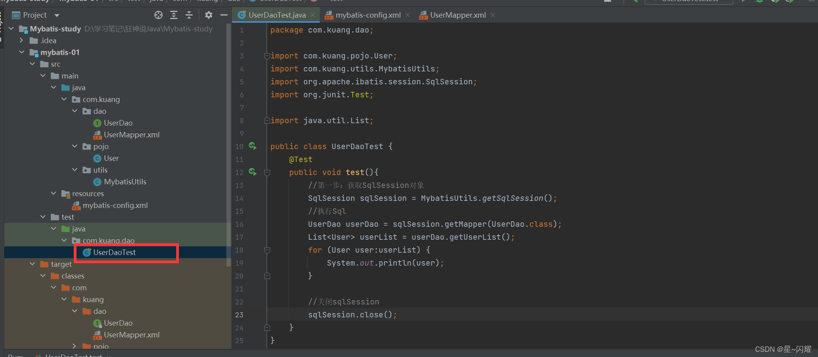
Task: Close the UserDaoTest.java tab
Action: [x=313, y=15]
